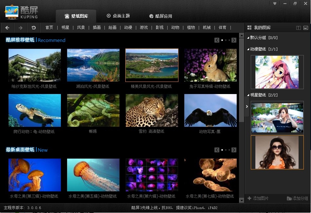
Task: Switch My Gallery to thumbnail view
Action: pos(305,28)
